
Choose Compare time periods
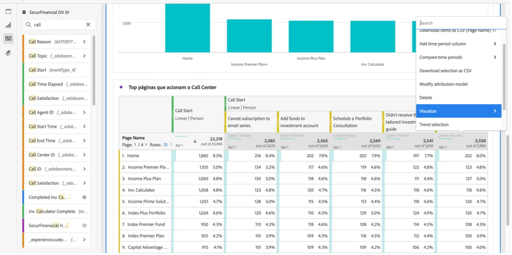point(459,57)
